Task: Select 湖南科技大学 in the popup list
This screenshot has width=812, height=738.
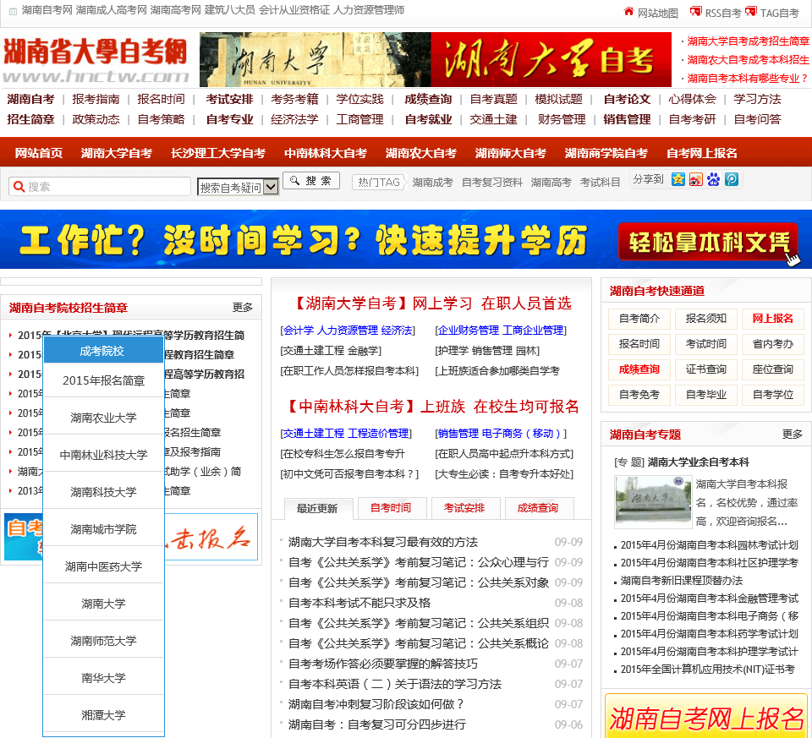Action: [103, 492]
